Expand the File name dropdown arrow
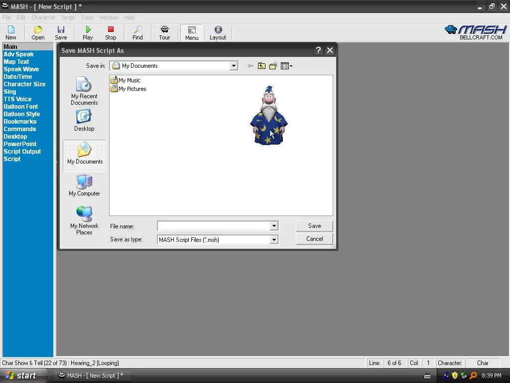 pos(274,226)
